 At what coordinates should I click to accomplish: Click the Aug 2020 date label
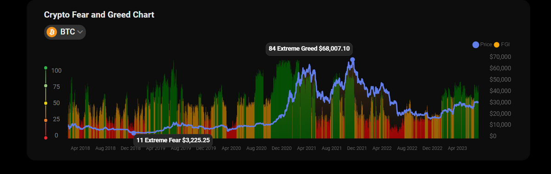click(256, 148)
